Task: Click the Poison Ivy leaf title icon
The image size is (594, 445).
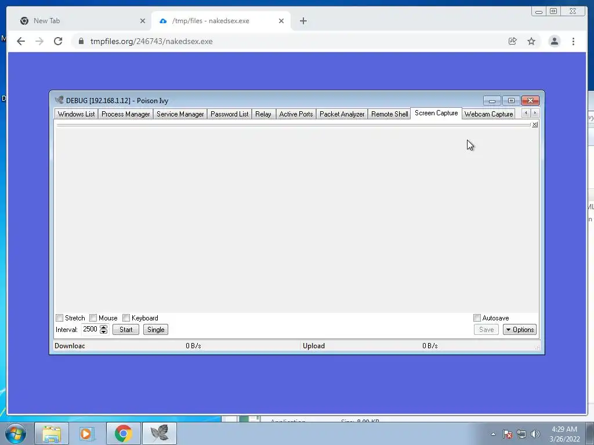Action: [x=59, y=100]
